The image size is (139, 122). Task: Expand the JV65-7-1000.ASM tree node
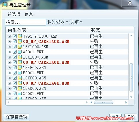pos(9,37)
